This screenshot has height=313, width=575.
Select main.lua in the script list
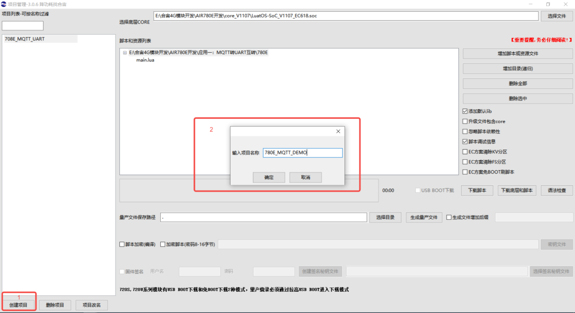145,60
